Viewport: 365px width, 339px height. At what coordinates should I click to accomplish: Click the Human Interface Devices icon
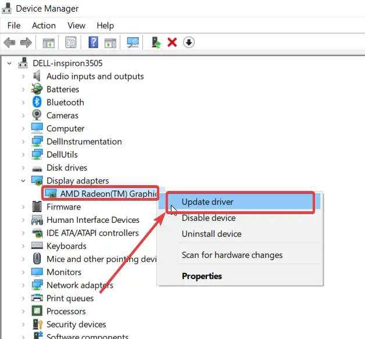point(37,220)
